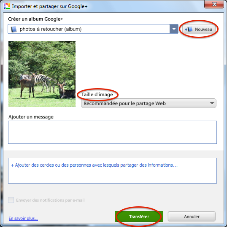Click the Transférer button
Screen dimensions: 227x227
click(139, 216)
